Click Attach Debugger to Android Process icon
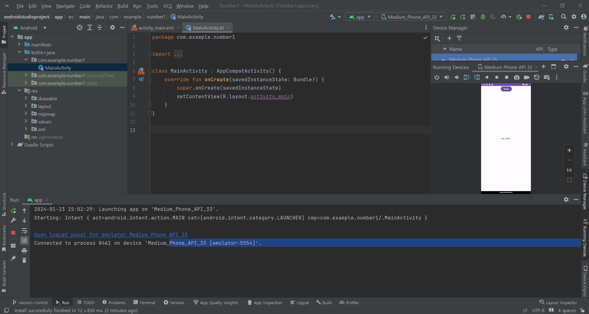The width and height of the screenshot is (589, 314). pos(519,17)
